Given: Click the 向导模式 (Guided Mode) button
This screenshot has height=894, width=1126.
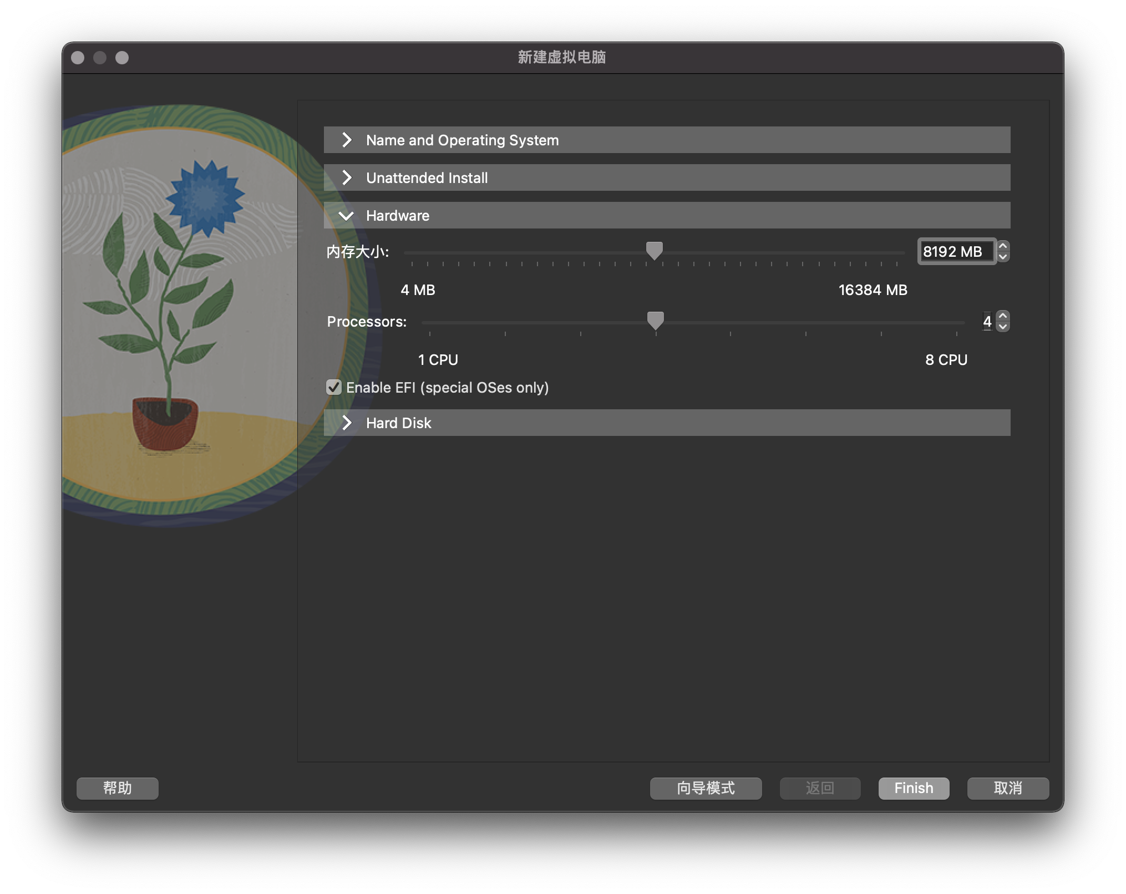Looking at the screenshot, I should click(x=706, y=788).
